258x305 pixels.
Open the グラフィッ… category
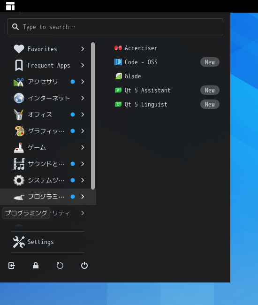[48, 131]
